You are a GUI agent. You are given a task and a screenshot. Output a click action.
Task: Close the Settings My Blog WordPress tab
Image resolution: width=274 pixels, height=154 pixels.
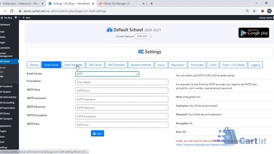coord(93,3)
